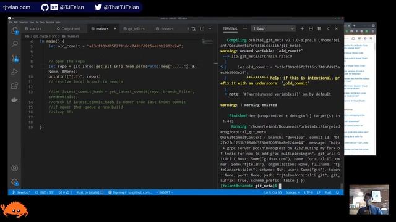
Task: Click the Ferris crab mascot image
Action: pos(14,210)
